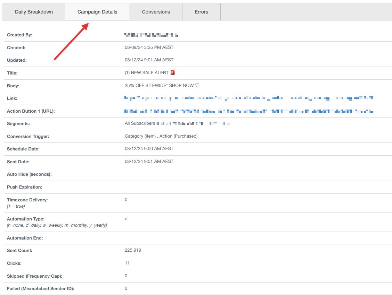This screenshot has width=392, height=295.
Task: Open the Action Button 1 URL
Action: click(x=248, y=111)
